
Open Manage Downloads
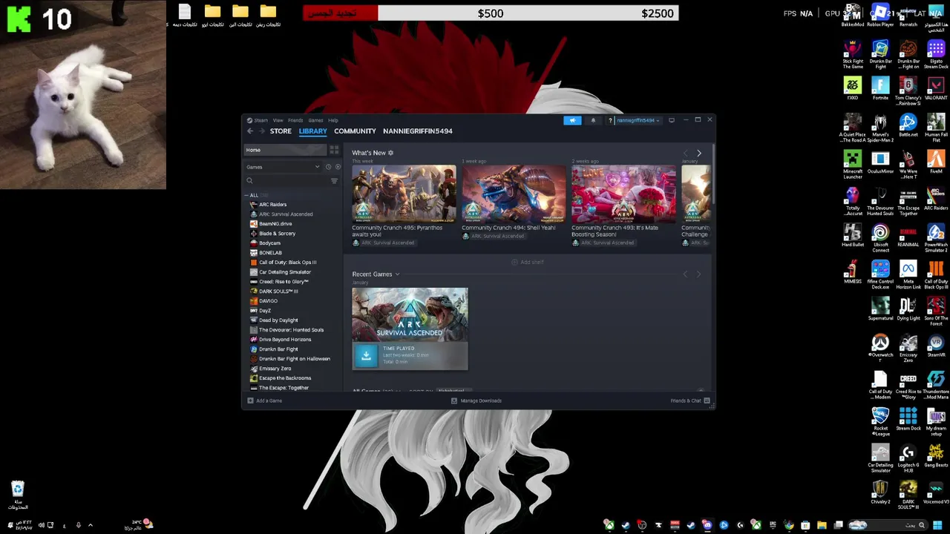(476, 400)
